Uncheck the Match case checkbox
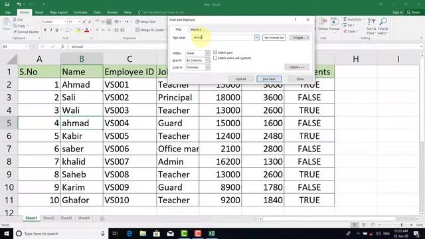 coord(215,52)
